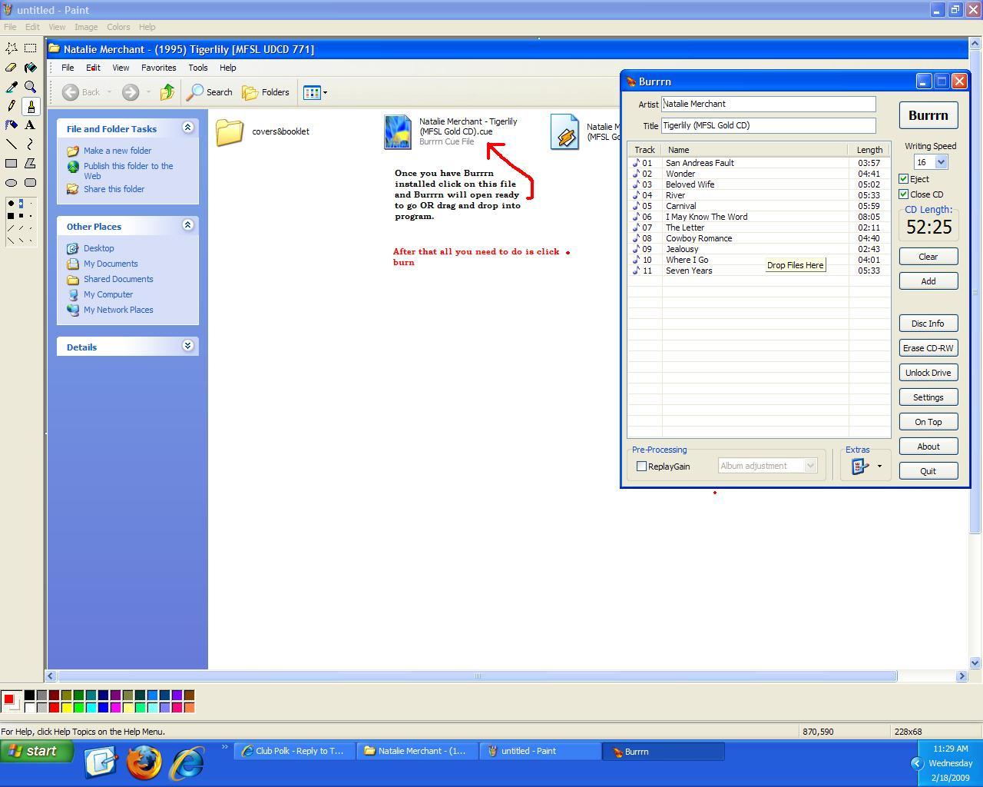Screen dimensions: 983x787
Task: Choose the Eraser tool in Paint
Action: click(x=12, y=67)
